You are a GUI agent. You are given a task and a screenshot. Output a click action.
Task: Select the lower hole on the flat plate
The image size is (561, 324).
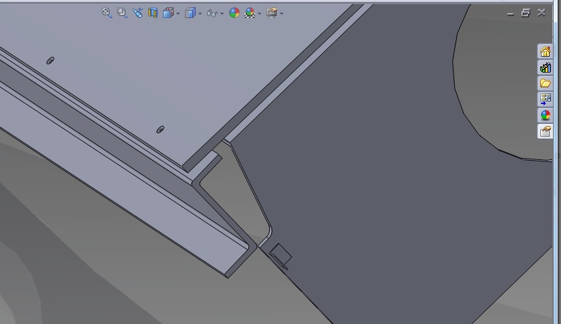(x=160, y=129)
